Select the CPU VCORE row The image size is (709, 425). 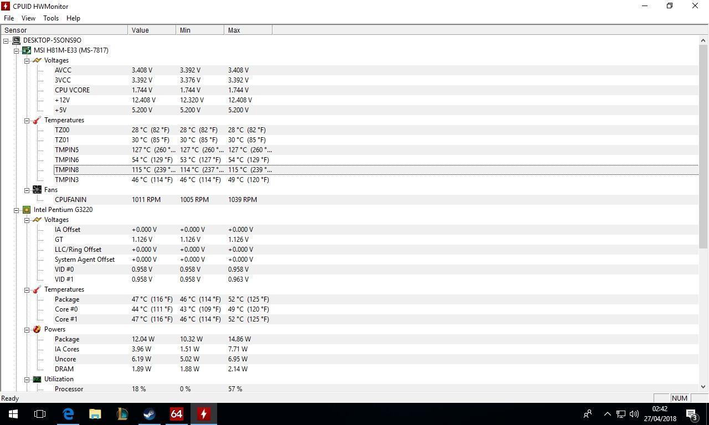click(x=376, y=90)
